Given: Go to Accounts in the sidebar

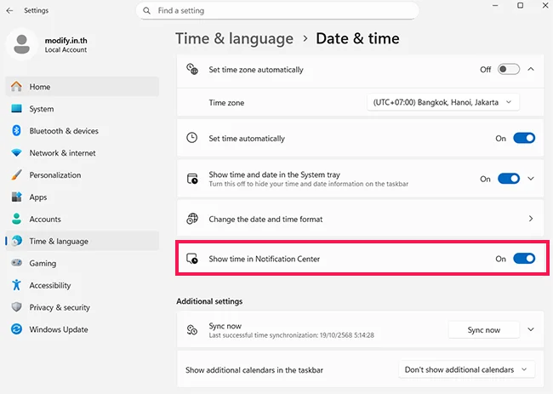Looking at the screenshot, I should click(x=45, y=220).
